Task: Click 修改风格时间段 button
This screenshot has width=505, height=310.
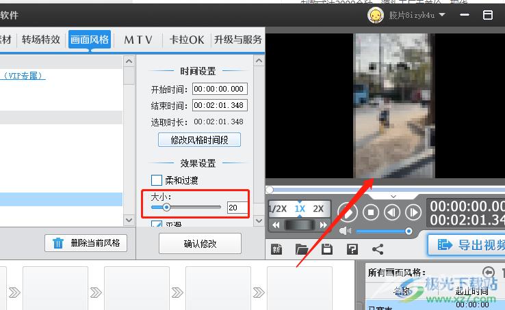Action: click(199, 140)
